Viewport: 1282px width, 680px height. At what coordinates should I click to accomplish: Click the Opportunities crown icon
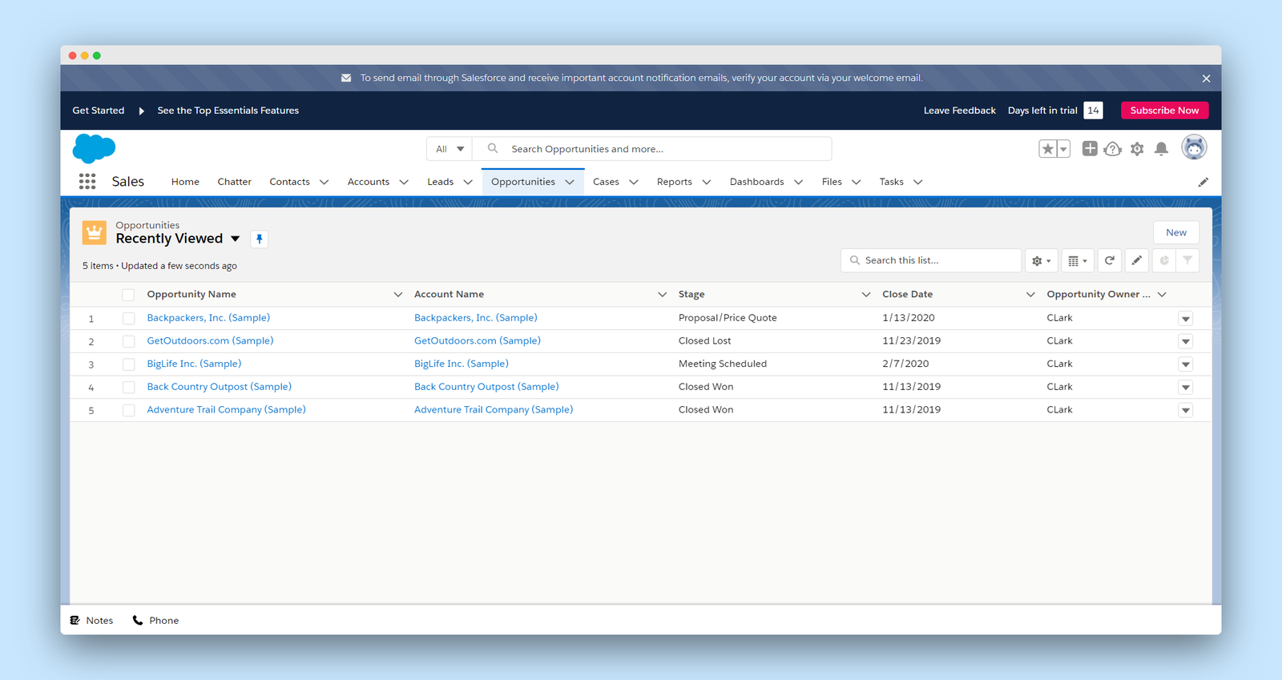pyautogui.click(x=95, y=233)
